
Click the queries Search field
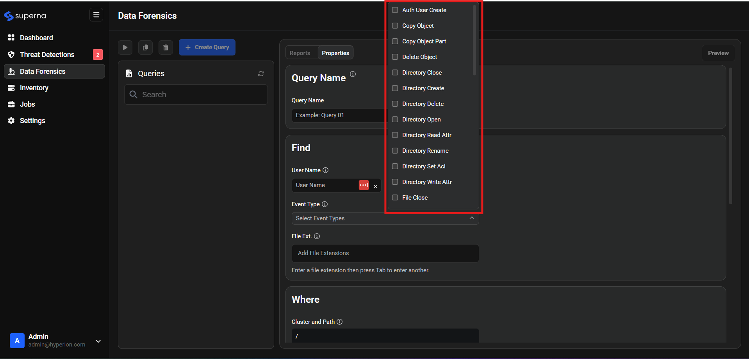196,95
